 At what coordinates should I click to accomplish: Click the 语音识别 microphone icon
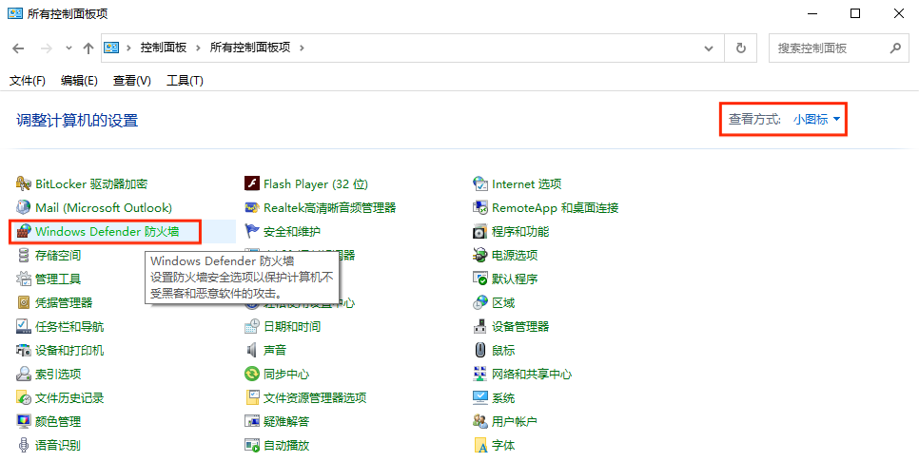point(24,445)
